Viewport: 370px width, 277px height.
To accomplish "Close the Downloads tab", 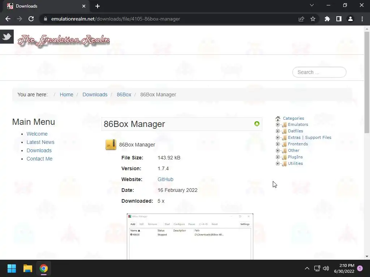I will point(84,6).
